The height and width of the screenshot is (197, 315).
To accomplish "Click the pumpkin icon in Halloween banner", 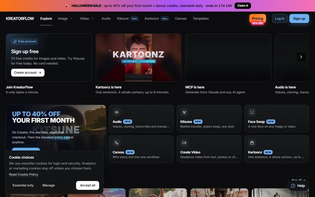I will (x=67, y=6).
